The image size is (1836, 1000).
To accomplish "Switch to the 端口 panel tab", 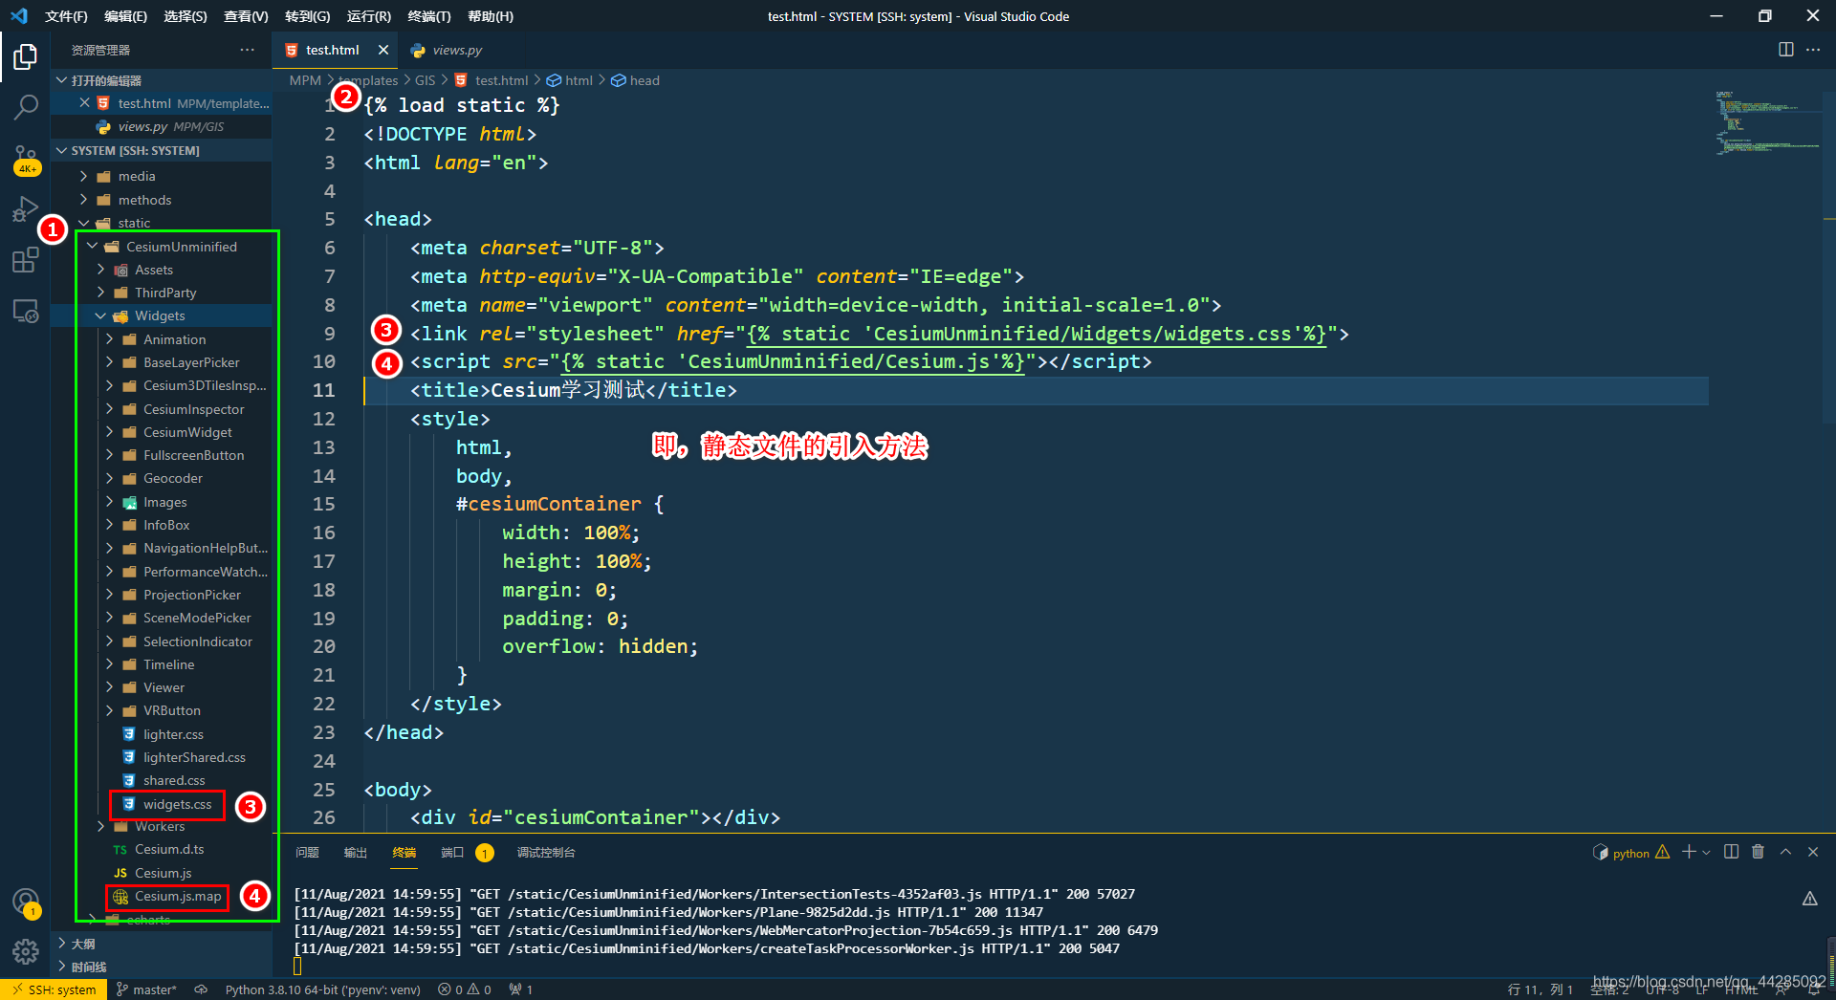I will (x=452, y=852).
